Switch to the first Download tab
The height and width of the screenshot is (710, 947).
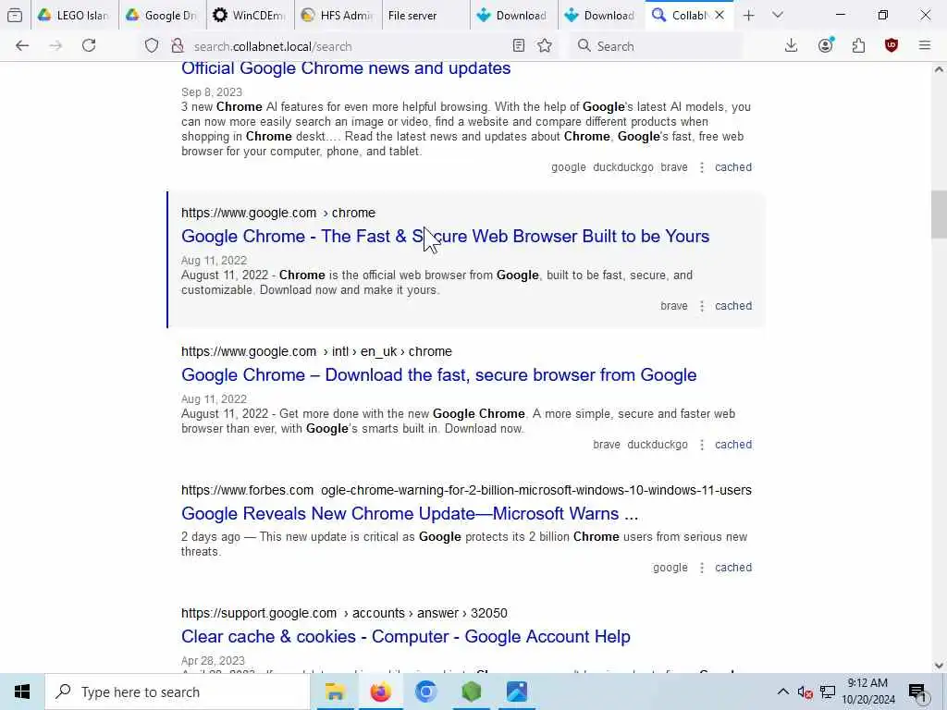click(513, 15)
